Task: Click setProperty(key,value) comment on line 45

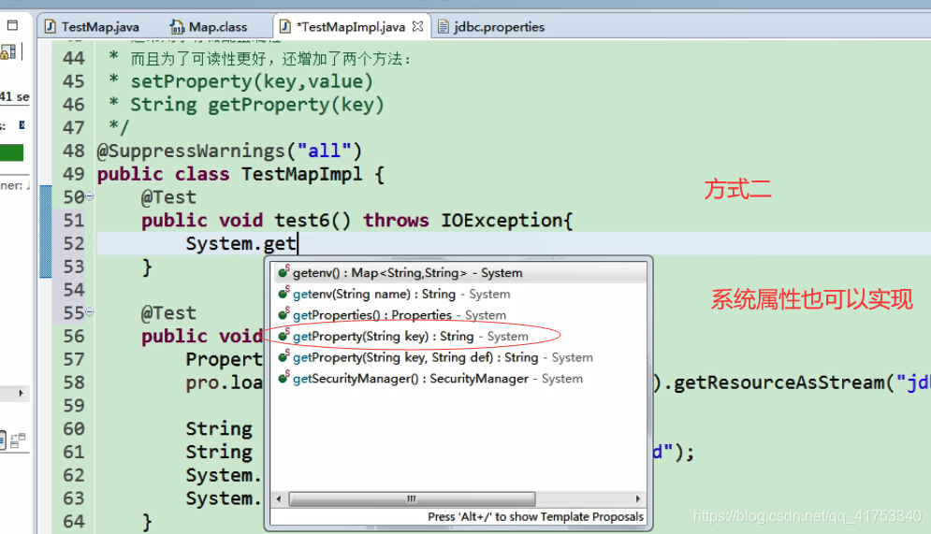Action: coord(252,81)
